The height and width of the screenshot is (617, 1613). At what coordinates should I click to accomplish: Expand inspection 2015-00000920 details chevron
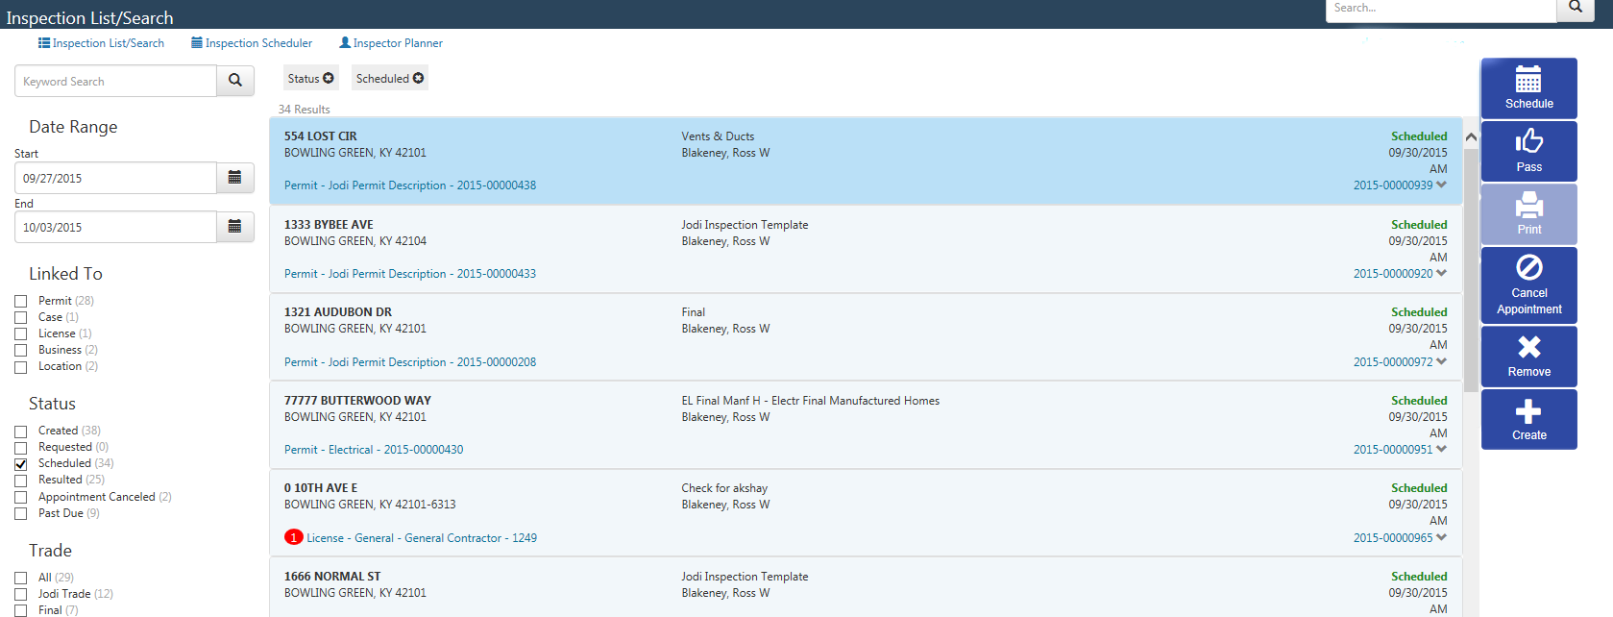(1441, 274)
